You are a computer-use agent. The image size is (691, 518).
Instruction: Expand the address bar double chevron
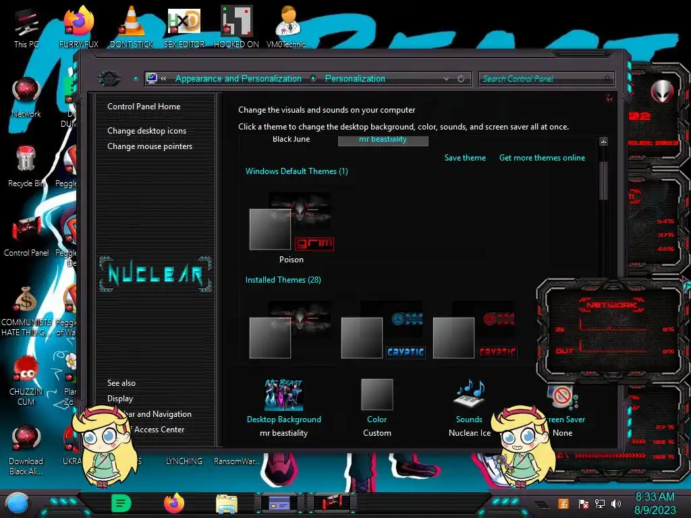click(x=163, y=78)
